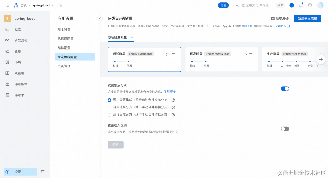Image resolution: width=328 pixels, height=178 pixels.
Task: Enable the 变更准入规则 toggle switch
Action: [285, 129]
